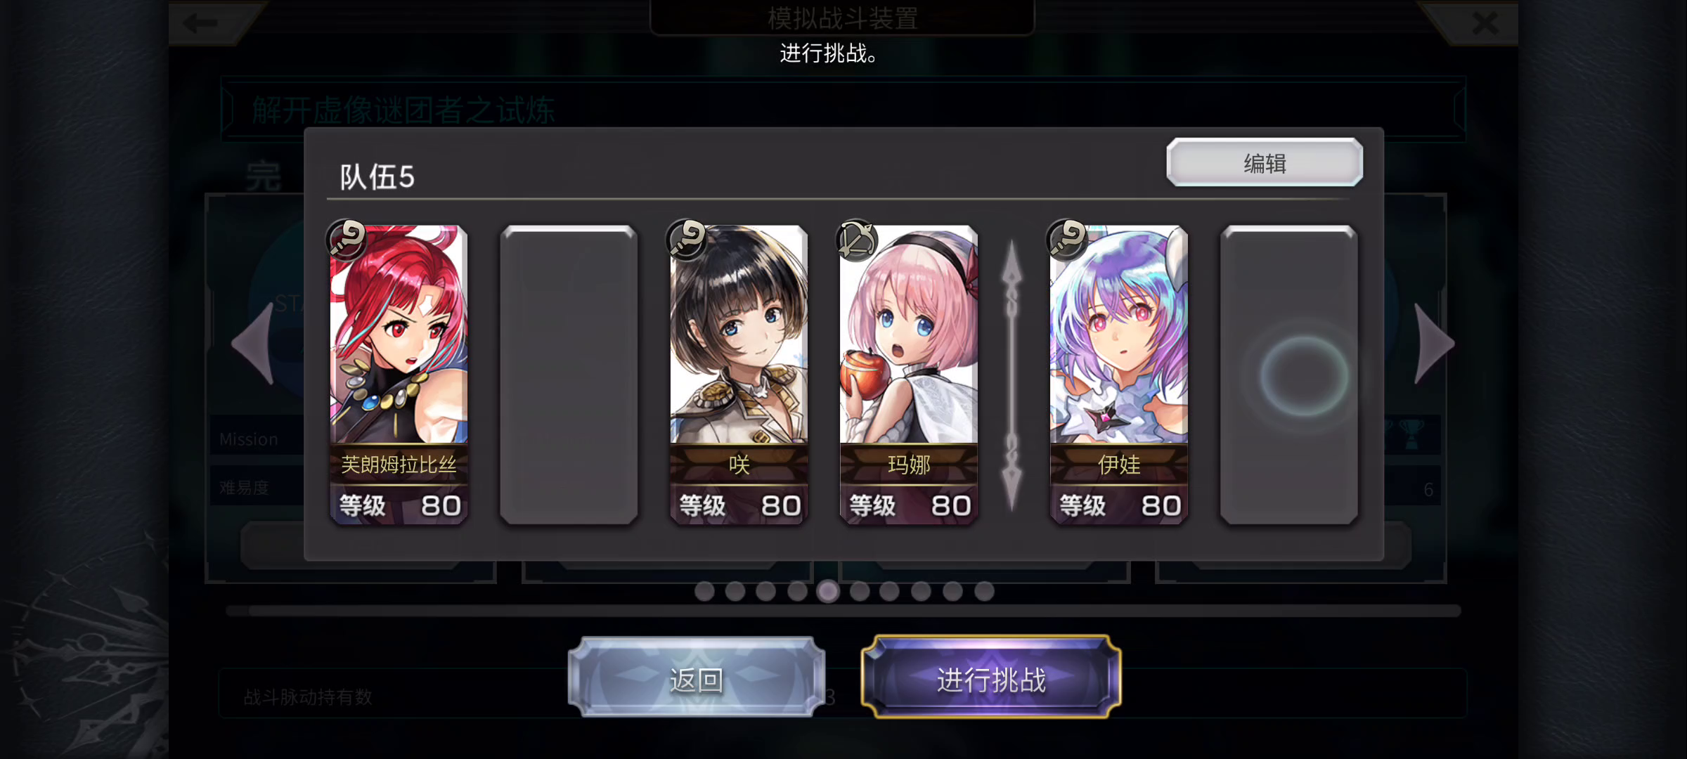The image size is (1687, 759).
Task: Click the staff class icon on 咲's card
Action: 686,239
